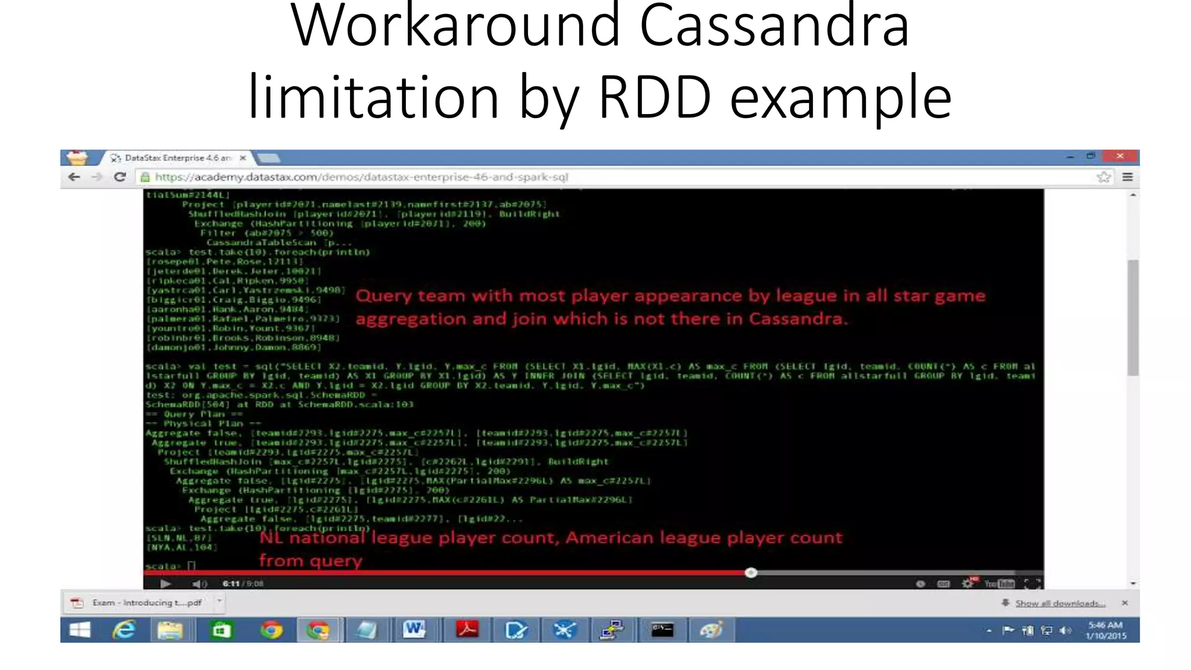Viewport: 1191px width, 670px height.
Task: Open Chrome hamburger menu
Action: point(1127,177)
